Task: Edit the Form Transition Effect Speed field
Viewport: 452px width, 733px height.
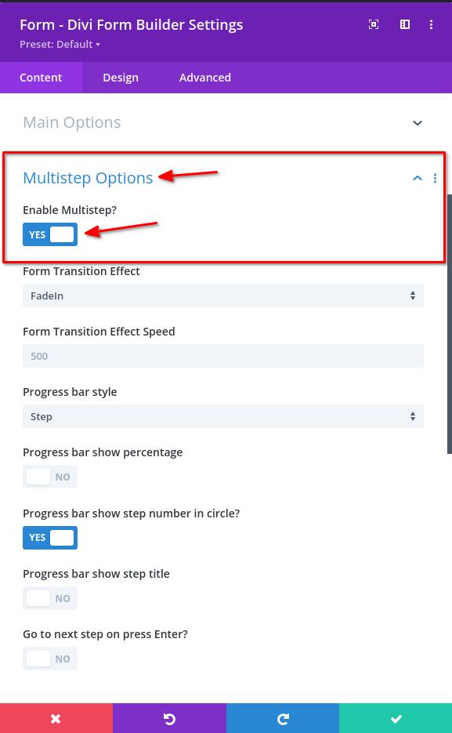Action: (223, 356)
